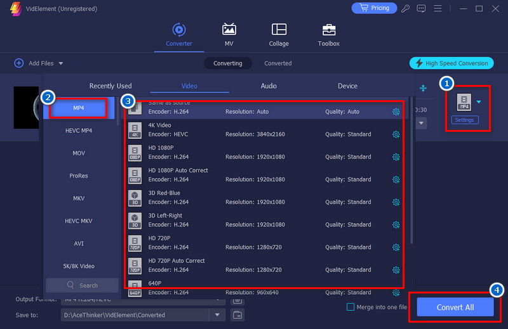The image size is (508, 329).
Task: Choose HEVC MKV format
Action: click(x=79, y=221)
